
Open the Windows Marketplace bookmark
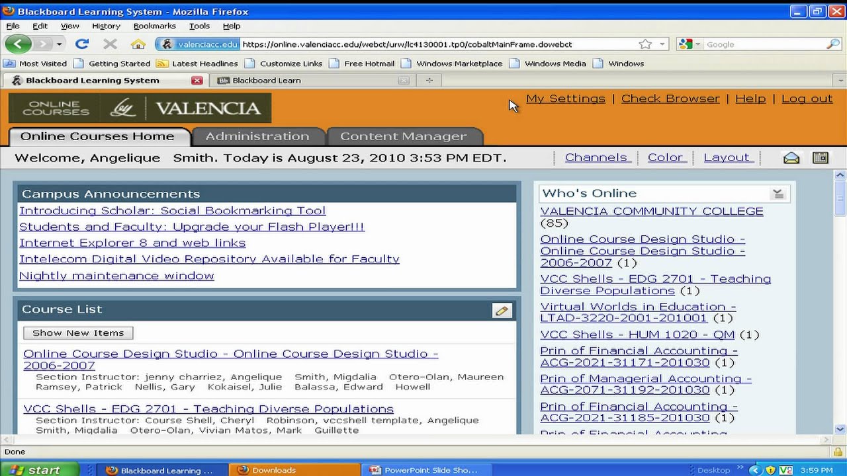[x=452, y=63]
